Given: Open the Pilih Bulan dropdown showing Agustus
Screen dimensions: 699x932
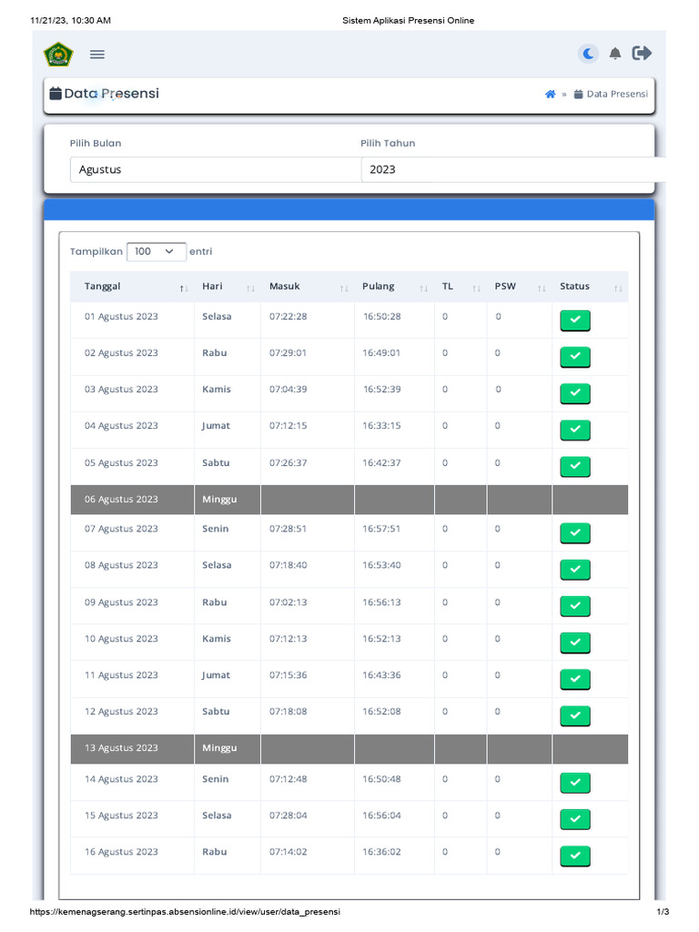Looking at the screenshot, I should point(215,169).
